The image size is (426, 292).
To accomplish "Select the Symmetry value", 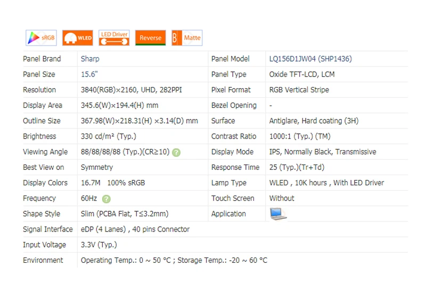I will tap(97, 167).
